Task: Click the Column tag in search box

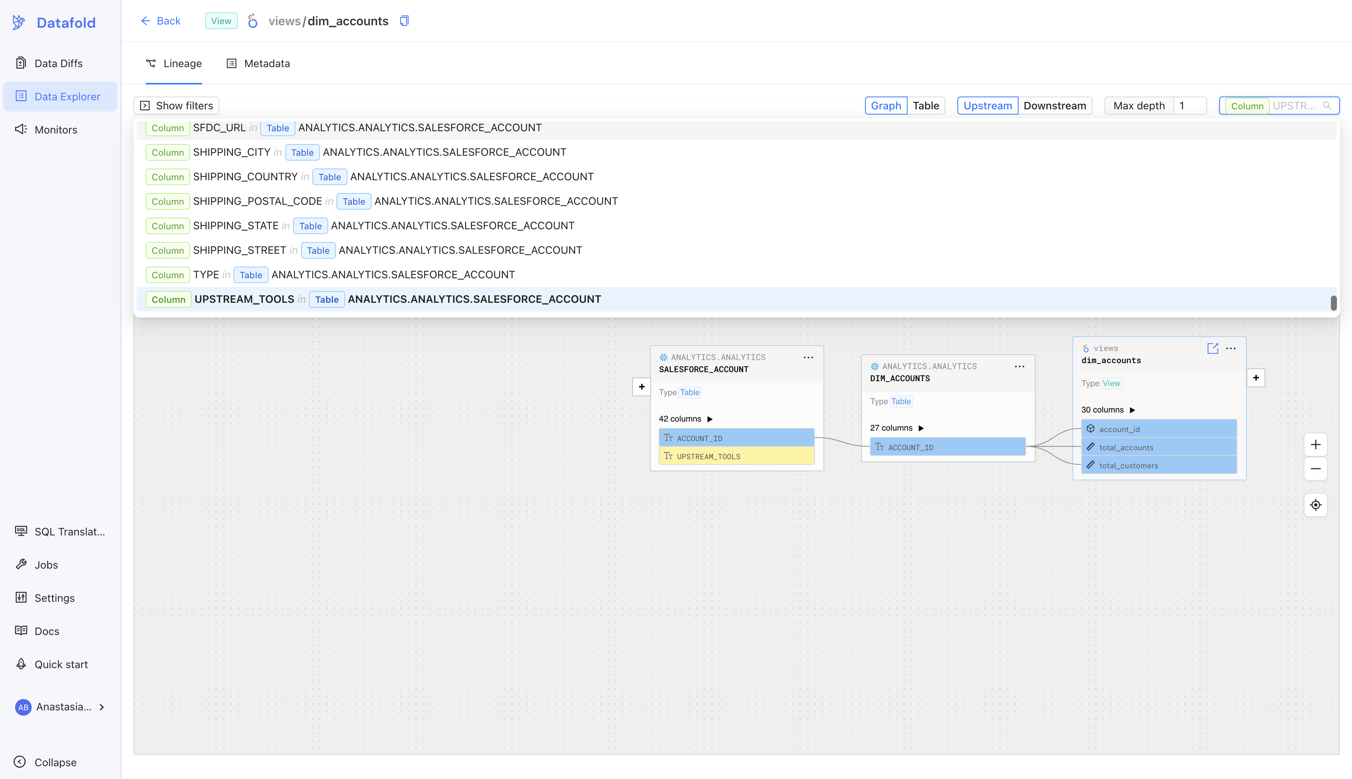Action: (x=1247, y=106)
